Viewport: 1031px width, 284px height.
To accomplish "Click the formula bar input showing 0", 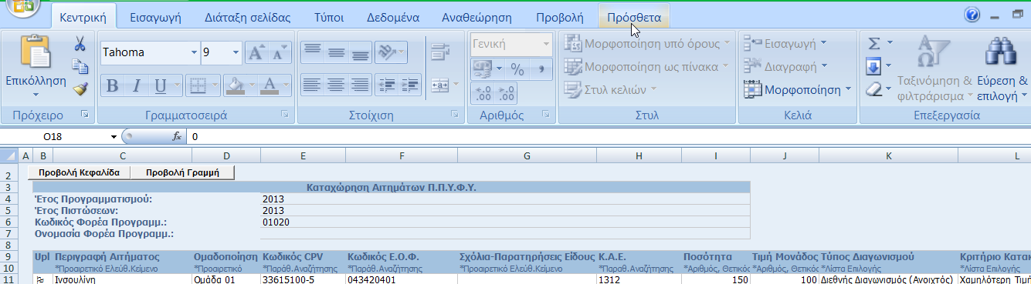I will (x=609, y=137).
